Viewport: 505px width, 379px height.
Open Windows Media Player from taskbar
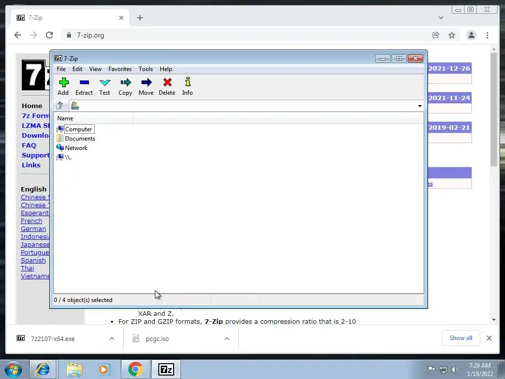coord(105,369)
